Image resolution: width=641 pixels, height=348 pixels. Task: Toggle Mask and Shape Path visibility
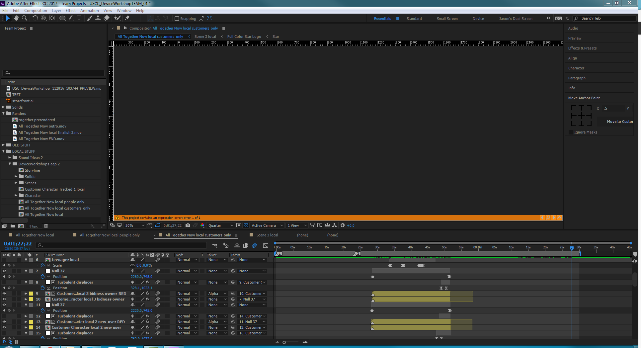(x=157, y=226)
